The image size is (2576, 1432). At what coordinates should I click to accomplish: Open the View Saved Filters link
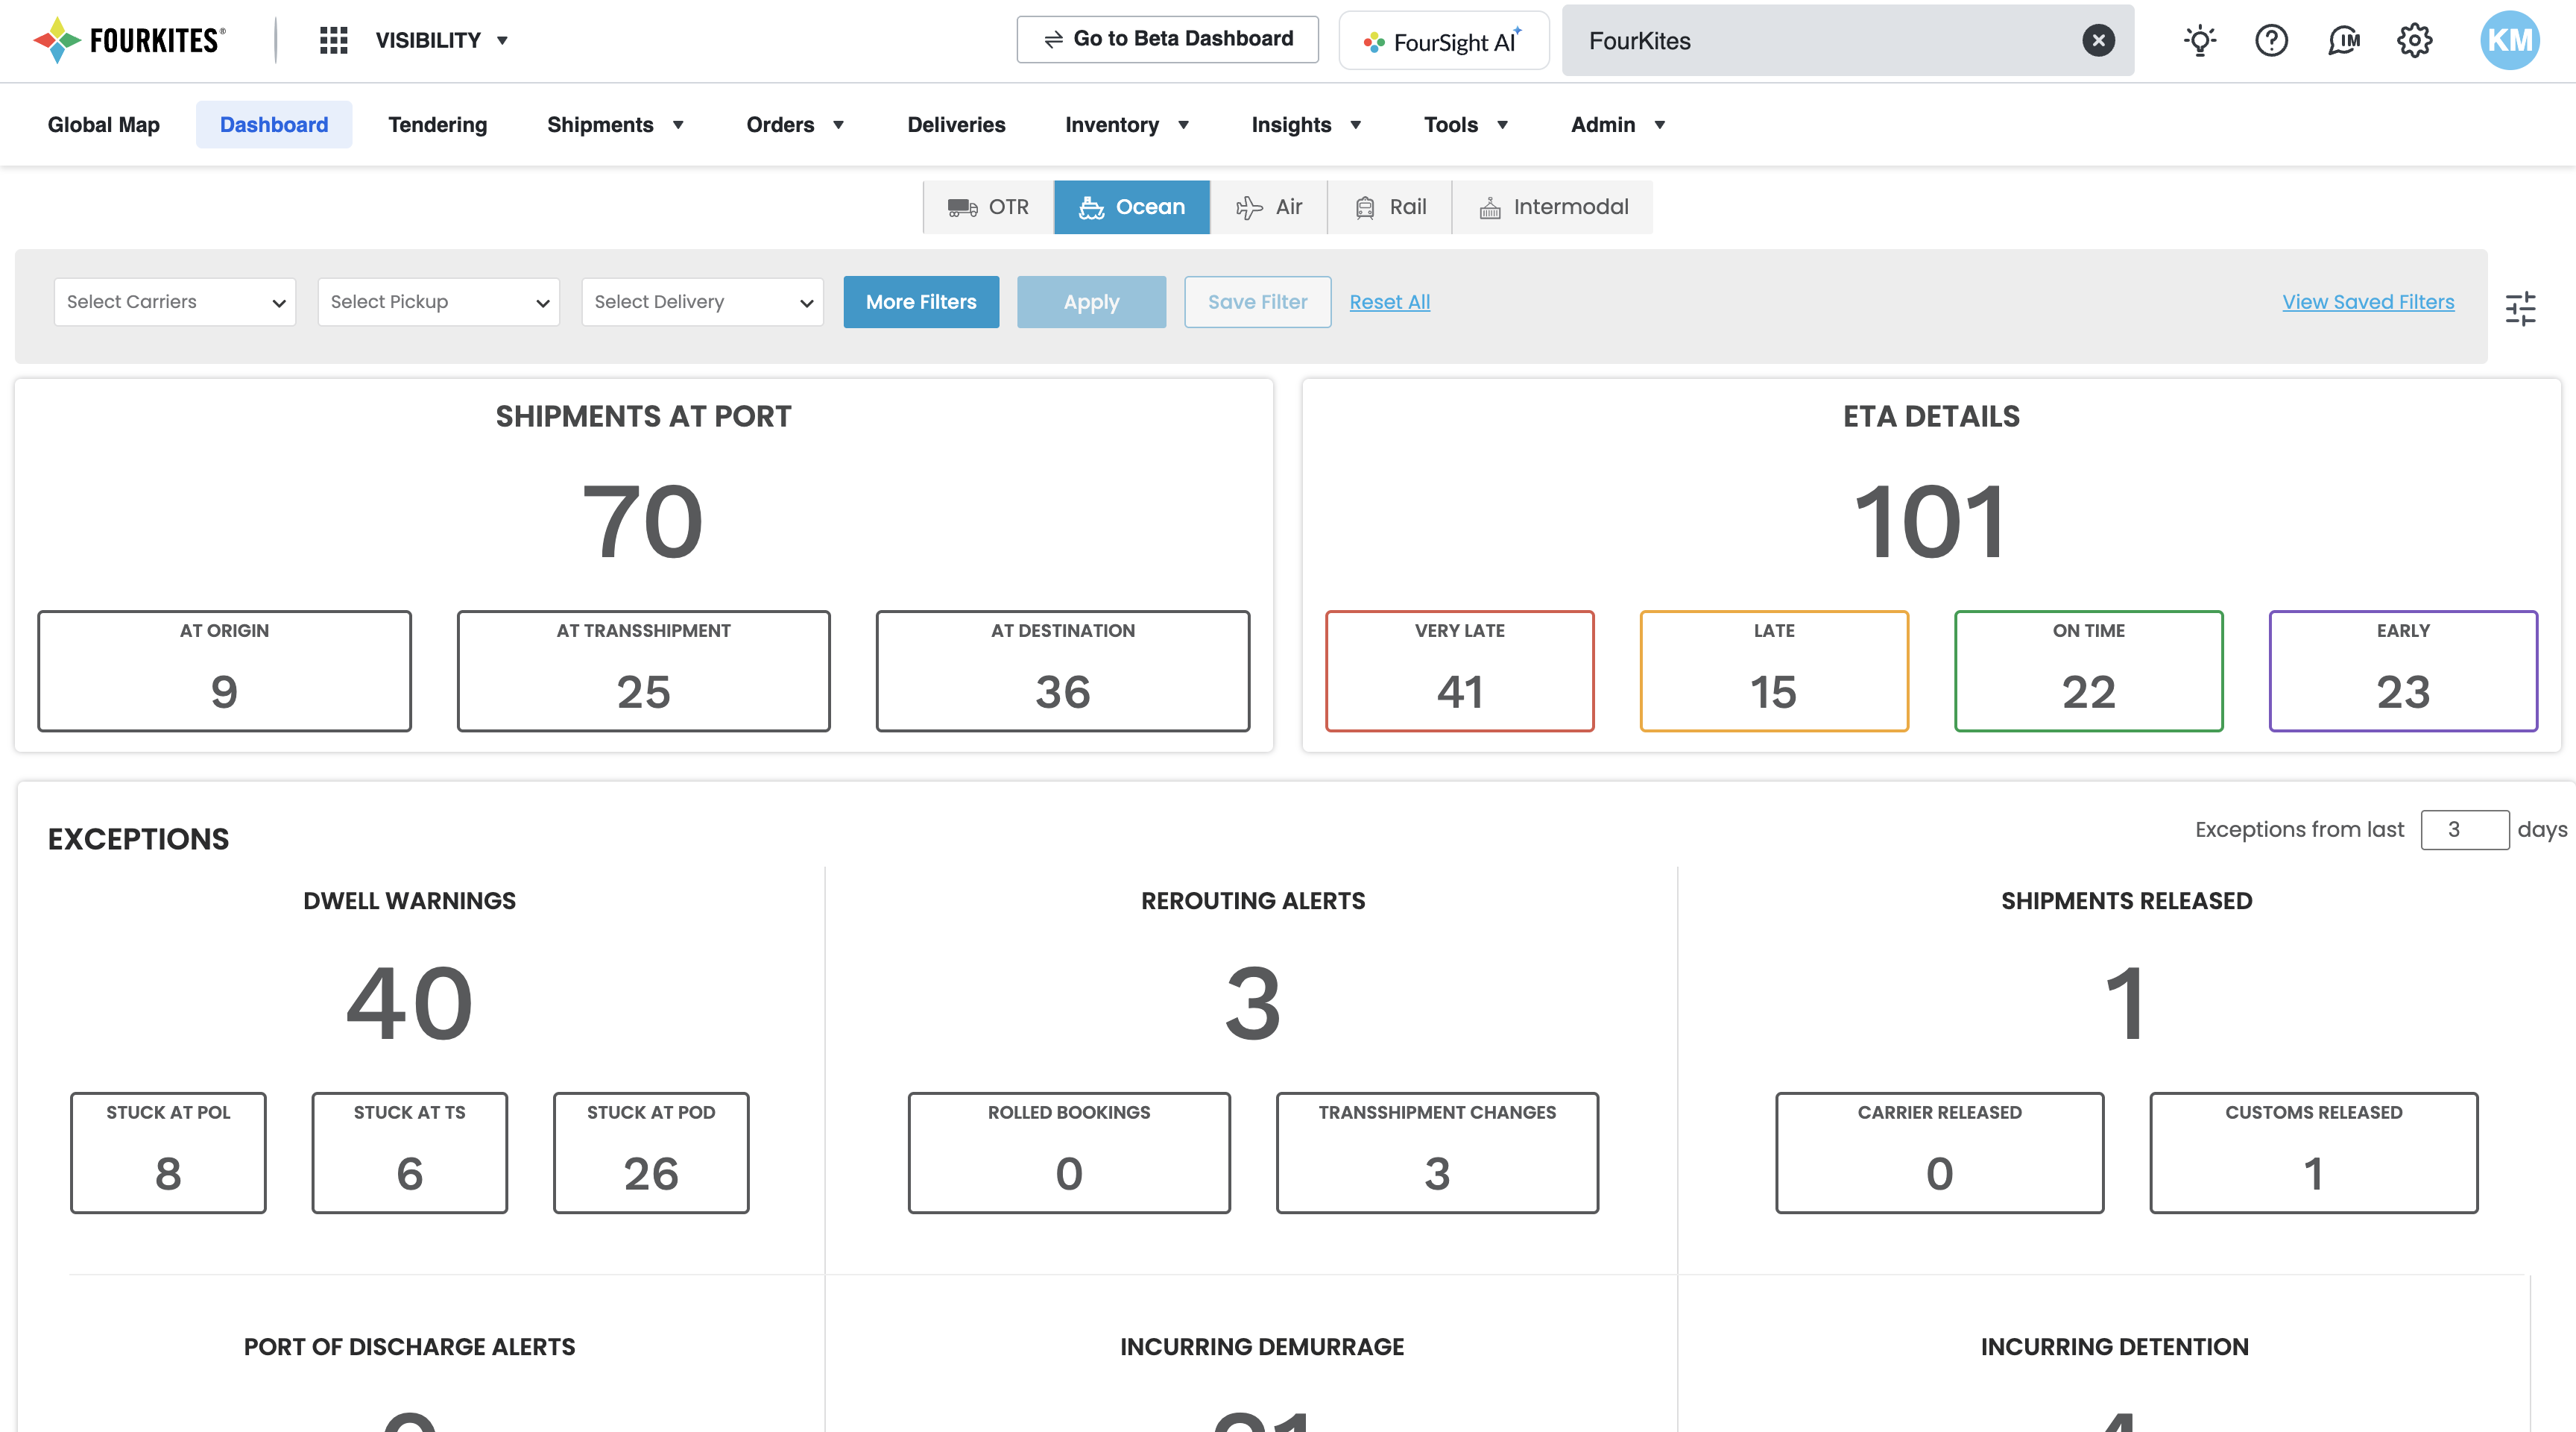point(2368,301)
